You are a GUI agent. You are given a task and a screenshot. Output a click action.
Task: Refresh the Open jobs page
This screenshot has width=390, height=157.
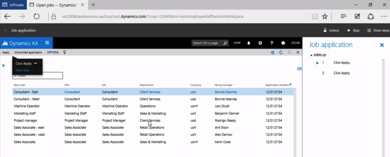click(281, 52)
